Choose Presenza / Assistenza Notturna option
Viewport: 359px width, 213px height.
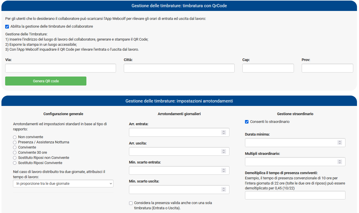[x=15, y=142]
